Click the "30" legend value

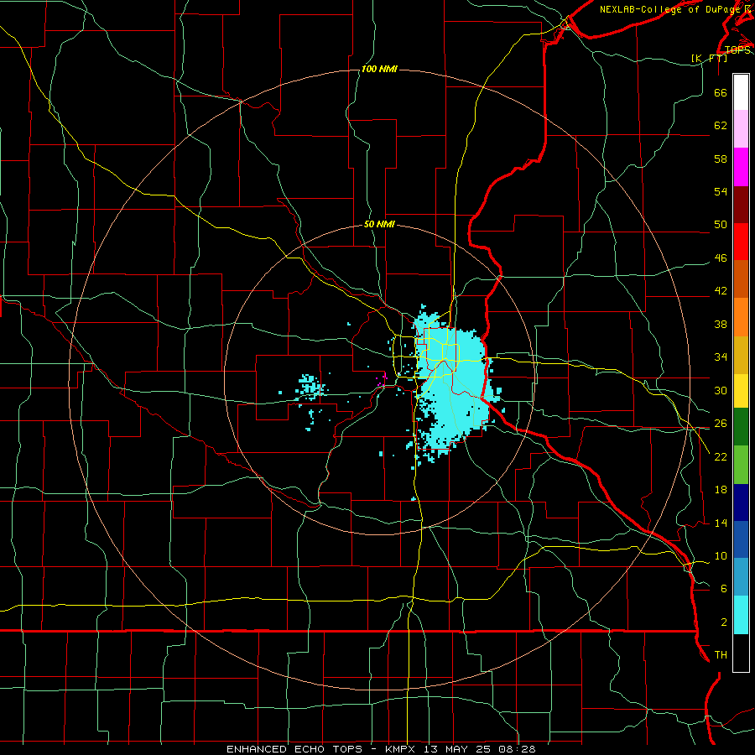721,390
